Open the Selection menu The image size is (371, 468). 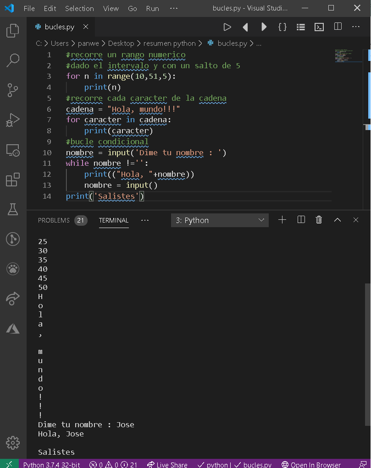tap(79, 8)
